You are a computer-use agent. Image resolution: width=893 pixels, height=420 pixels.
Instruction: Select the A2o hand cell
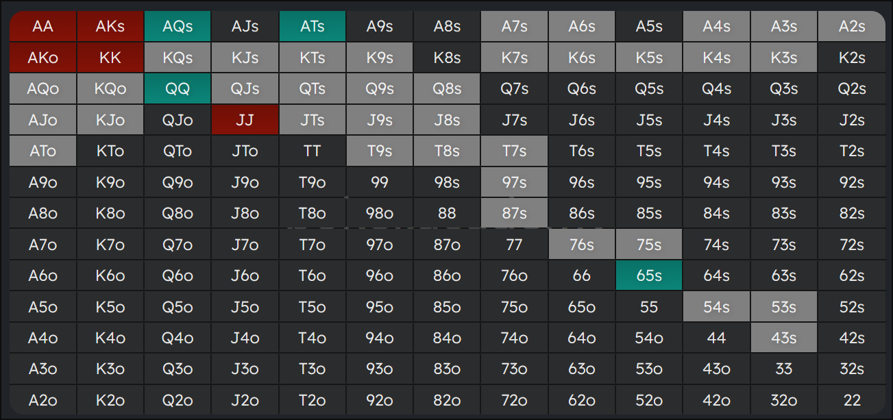pos(42,400)
